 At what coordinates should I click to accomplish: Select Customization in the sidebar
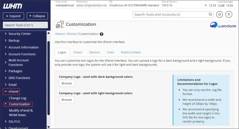coord(19,104)
